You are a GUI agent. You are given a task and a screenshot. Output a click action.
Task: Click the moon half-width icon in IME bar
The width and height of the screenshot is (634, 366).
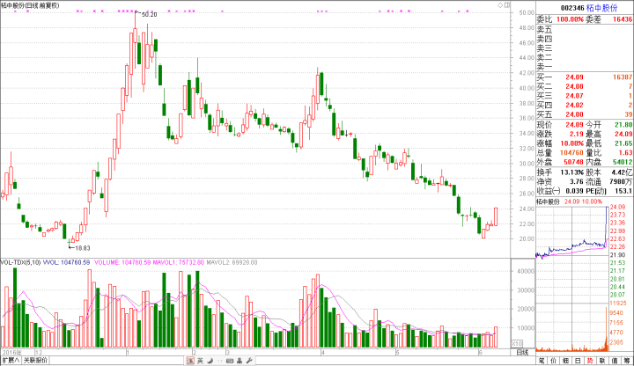point(210,361)
